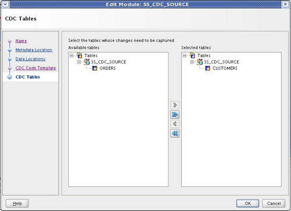Open the Metadata Location step
The image size is (291, 211).
tap(34, 50)
